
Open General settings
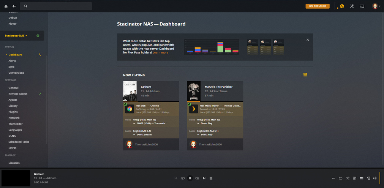[13, 88]
